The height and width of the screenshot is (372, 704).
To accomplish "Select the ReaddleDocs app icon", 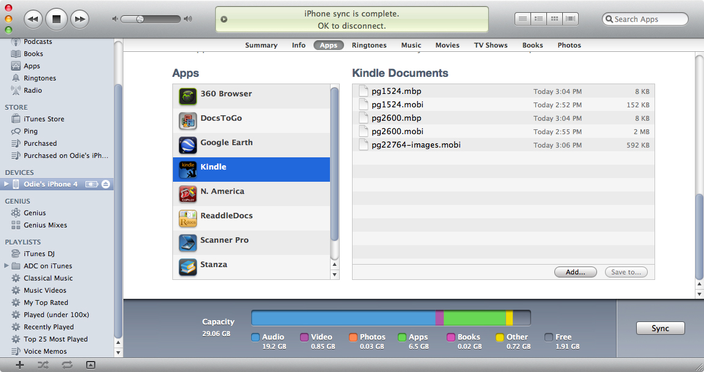I will click(188, 218).
